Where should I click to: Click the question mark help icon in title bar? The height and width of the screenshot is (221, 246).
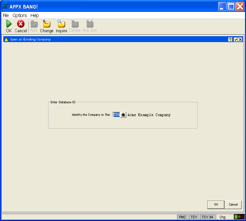coord(230,39)
